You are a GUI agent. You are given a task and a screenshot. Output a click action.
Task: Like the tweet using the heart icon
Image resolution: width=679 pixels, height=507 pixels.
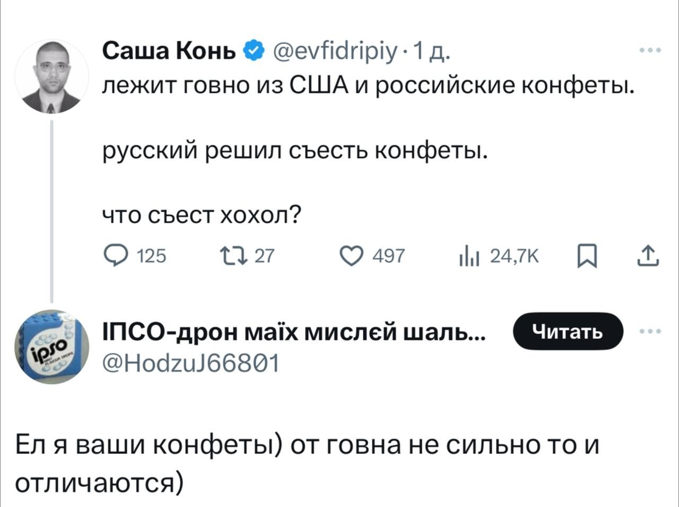(350, 256)
